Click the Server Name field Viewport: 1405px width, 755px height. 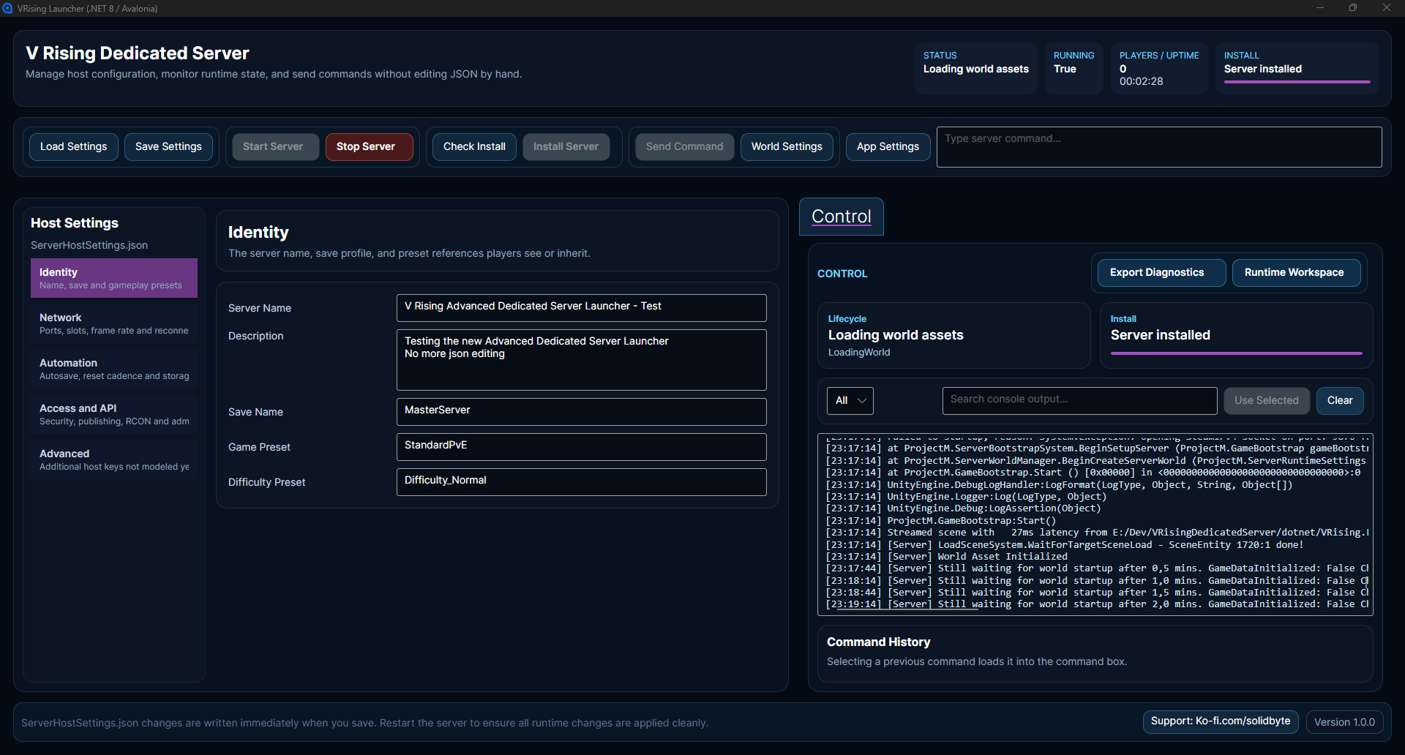(x=582, y=308)
